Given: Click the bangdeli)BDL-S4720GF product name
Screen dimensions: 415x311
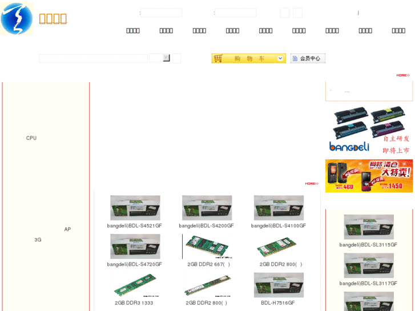Looking at the screenshot, I should pyautogui.click(x=135, y=264).
